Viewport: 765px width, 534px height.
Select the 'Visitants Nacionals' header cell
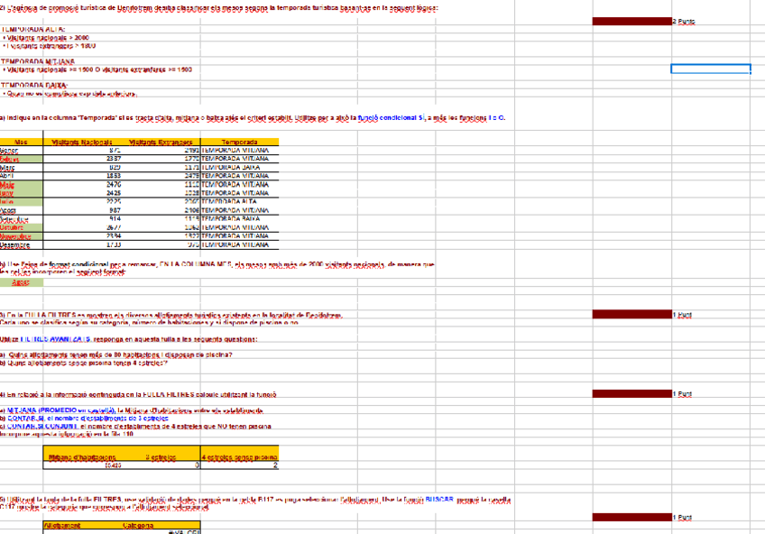coord(83,143)
